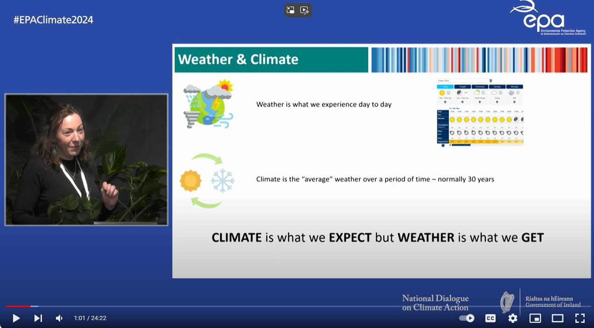Click the warming stripes graphic
The height and width of the screenshot is (328, 594).
click(x=479, y=60)
